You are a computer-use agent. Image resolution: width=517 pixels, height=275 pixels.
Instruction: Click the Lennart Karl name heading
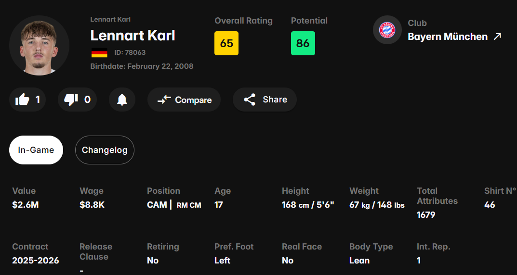click(x=133, y=36)
